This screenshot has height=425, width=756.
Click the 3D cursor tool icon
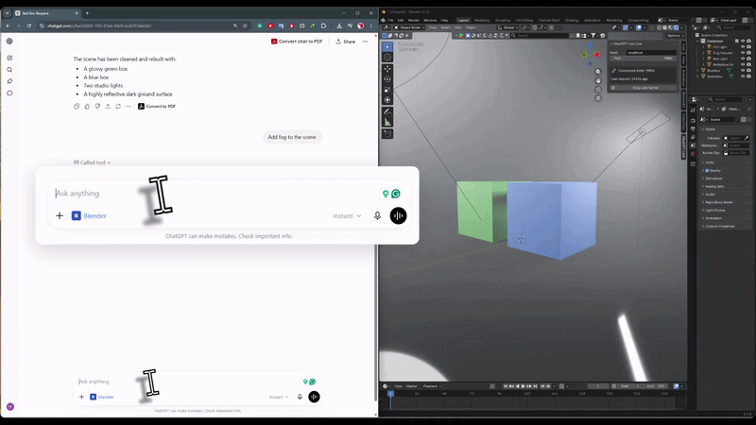pyautogui.click(x=387, y=57)
